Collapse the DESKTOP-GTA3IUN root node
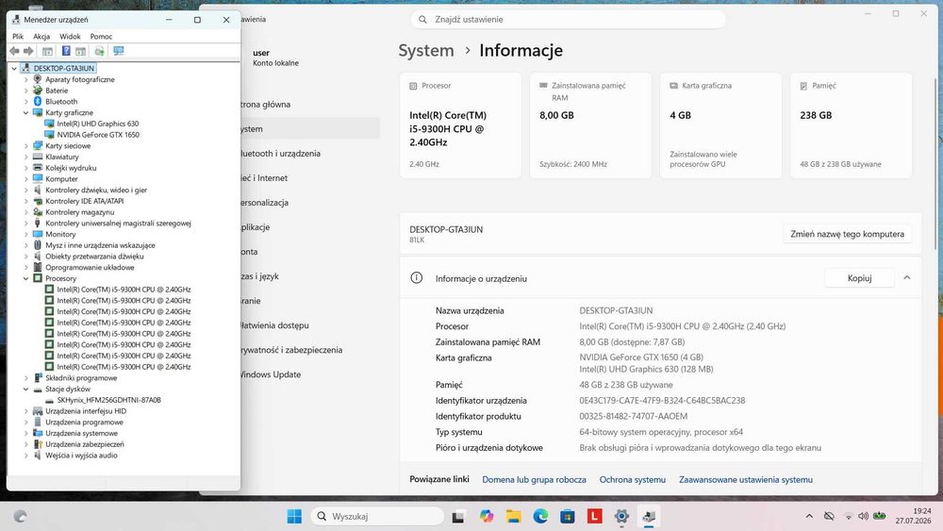The width and height of the screenshot is (943, 531). point(14,68)
